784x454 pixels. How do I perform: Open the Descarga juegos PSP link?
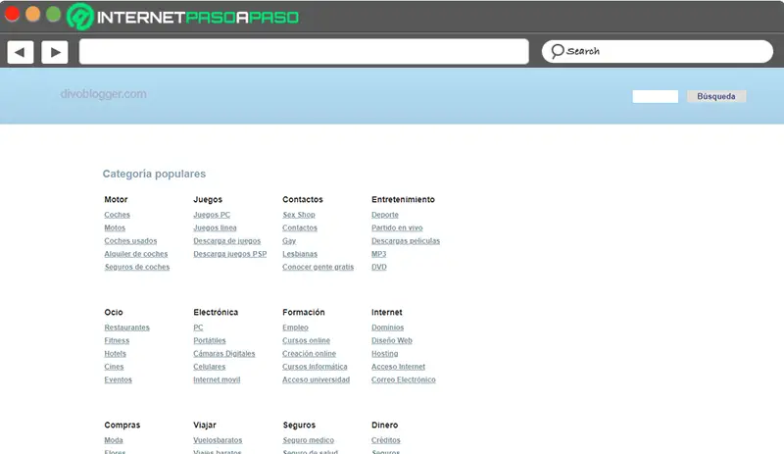[230, 254]
